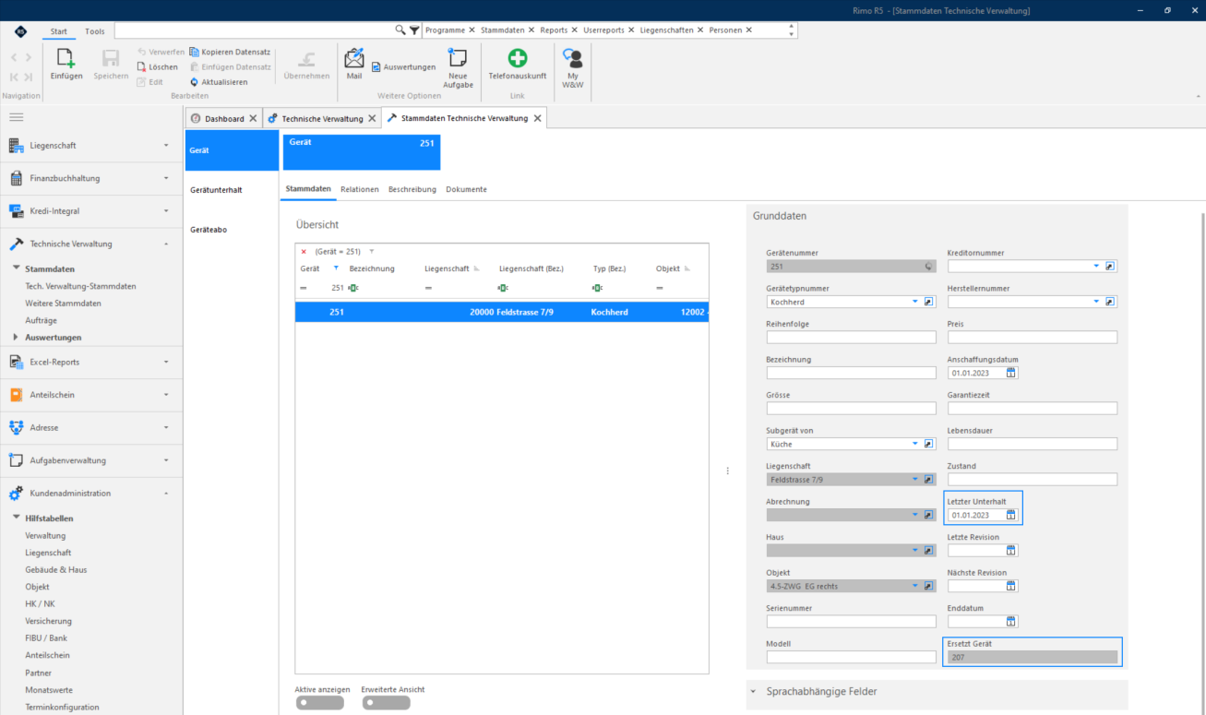Switch to Relationen tab
This screenshot has height=715, width=1206.
click(x=360, y=189)
